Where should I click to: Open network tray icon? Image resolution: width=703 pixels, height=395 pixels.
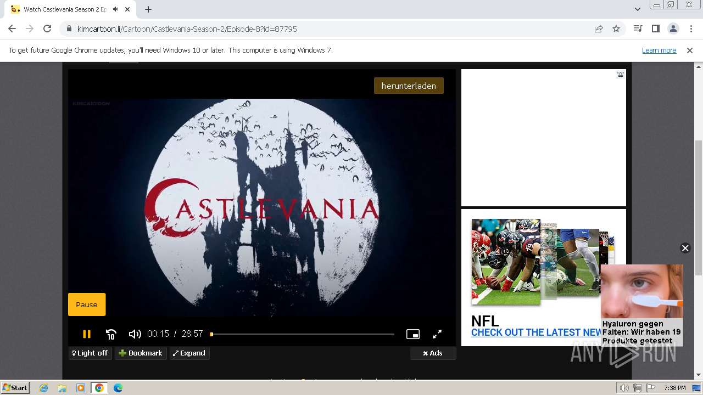(638, 388)
